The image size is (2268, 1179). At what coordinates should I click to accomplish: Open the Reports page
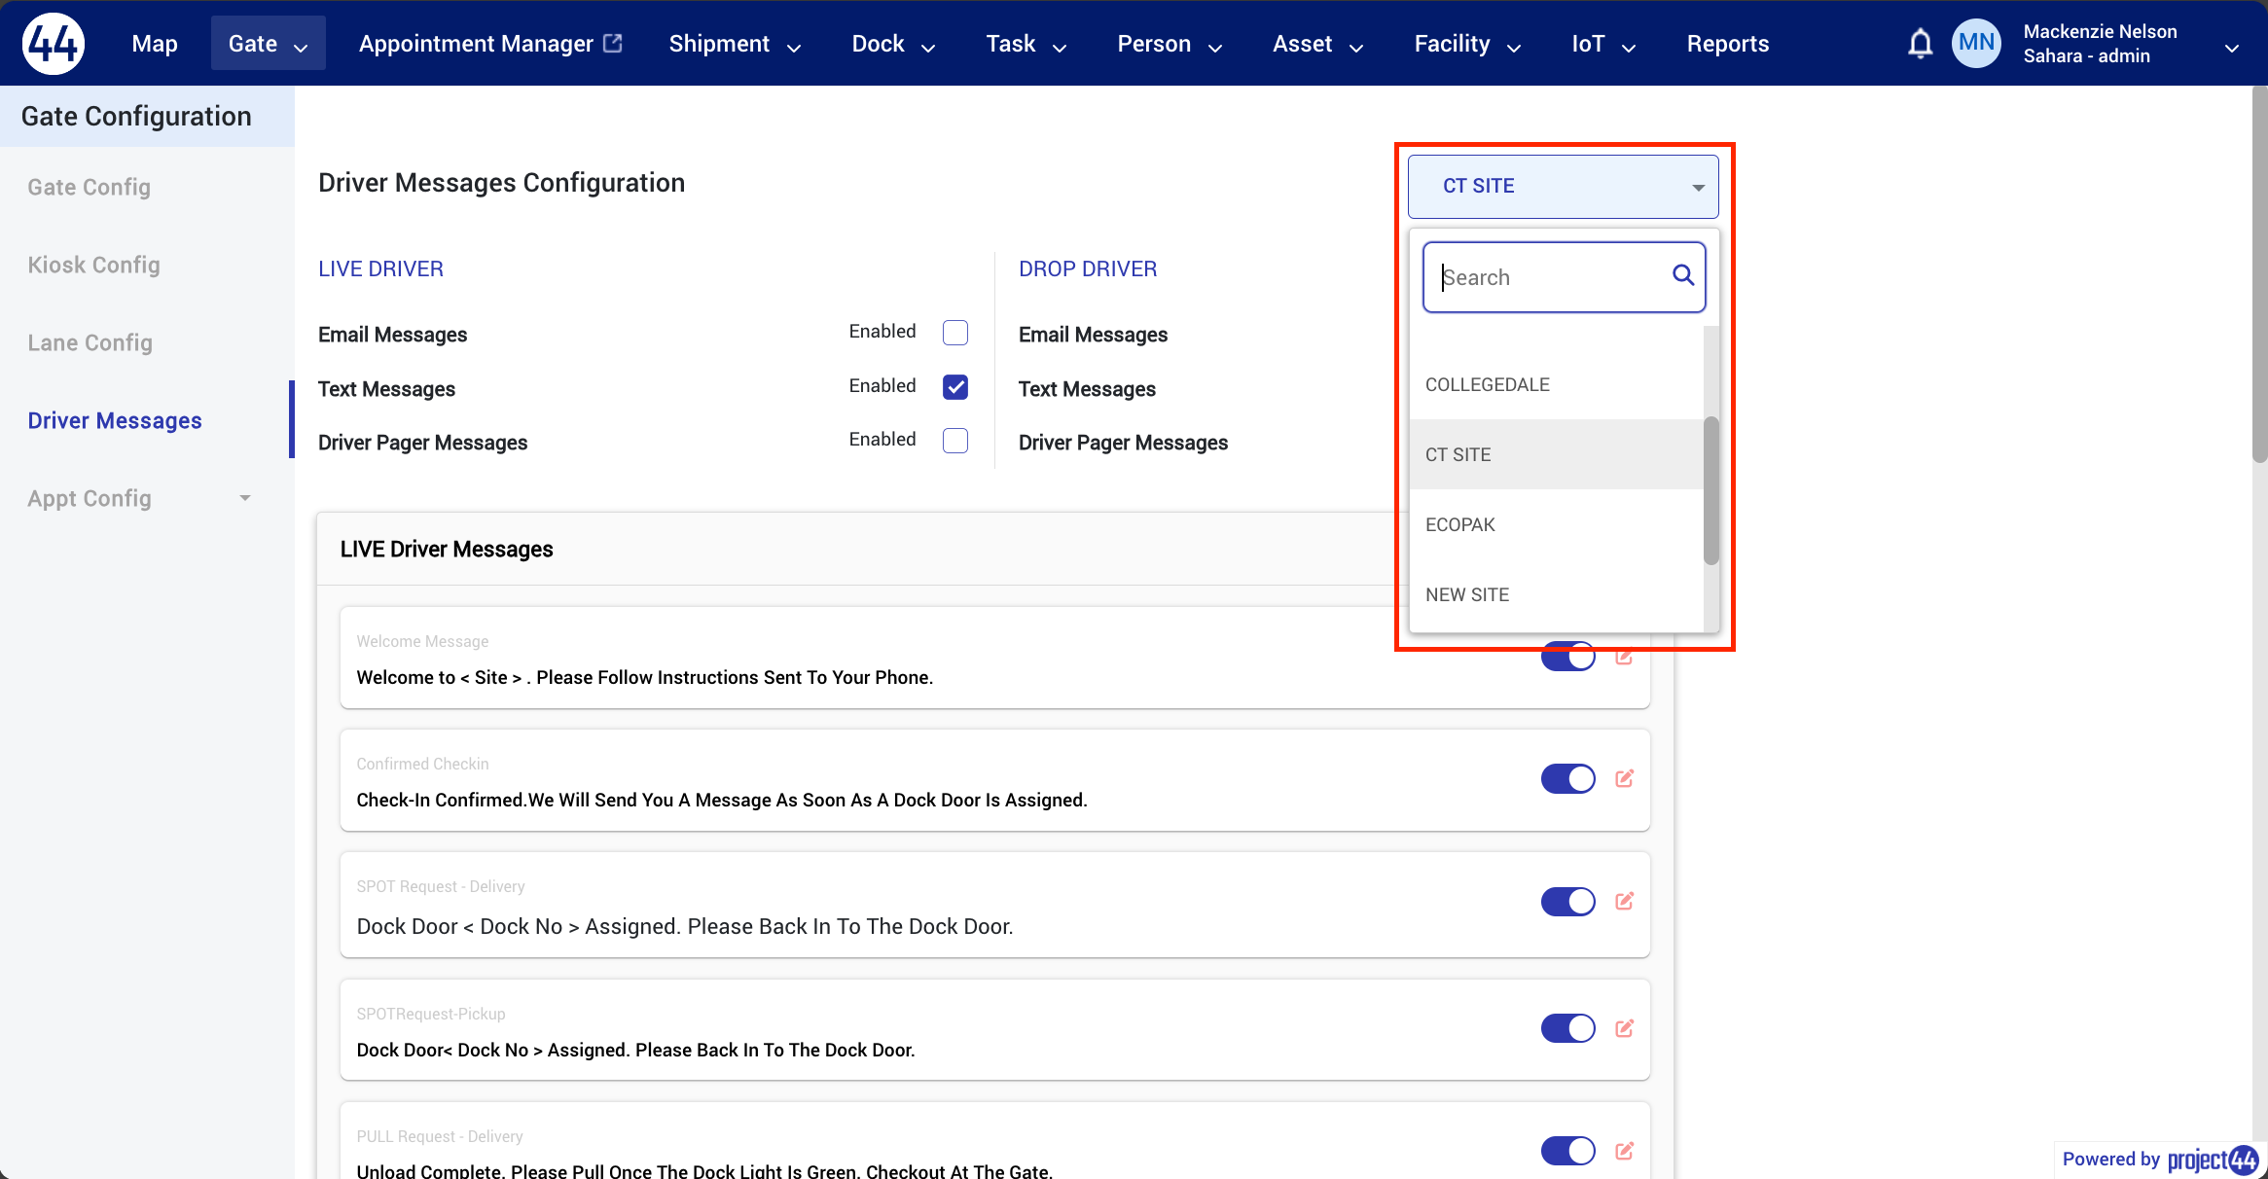(x=1728, y=44)
